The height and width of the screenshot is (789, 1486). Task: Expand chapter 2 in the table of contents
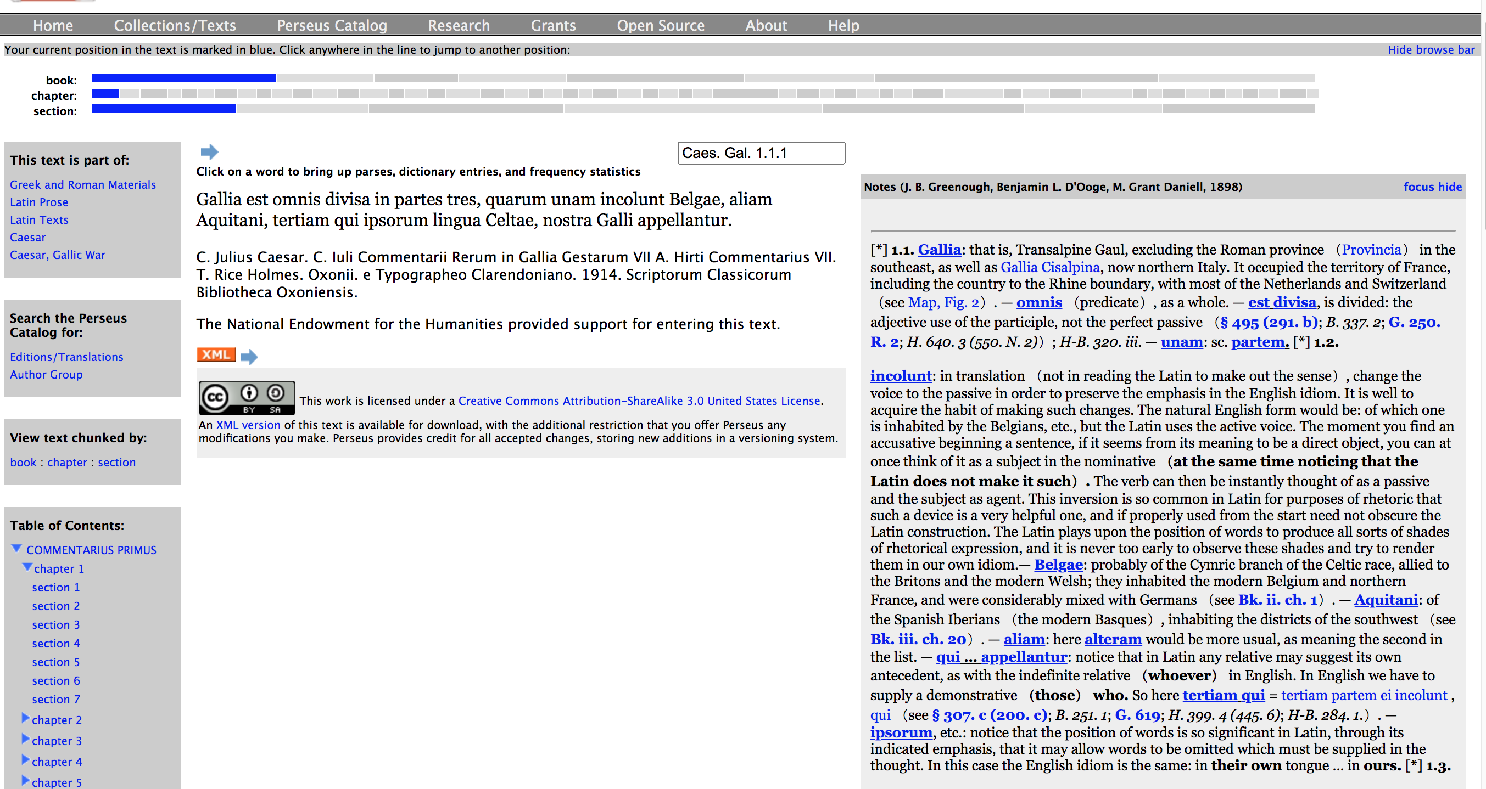25,718
